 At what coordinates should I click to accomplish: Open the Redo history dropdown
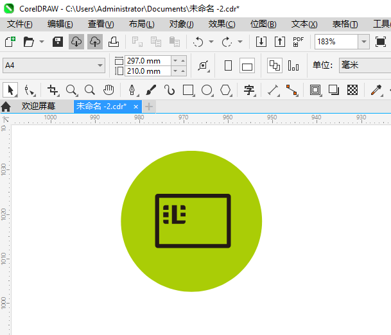(x=240, y=42)
